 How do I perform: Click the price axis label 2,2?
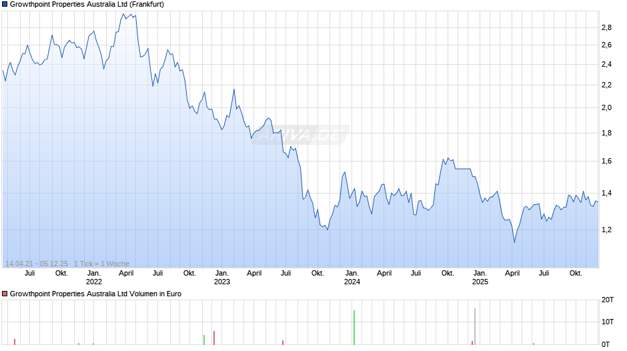pyautogui.click(x=606, y=85)
